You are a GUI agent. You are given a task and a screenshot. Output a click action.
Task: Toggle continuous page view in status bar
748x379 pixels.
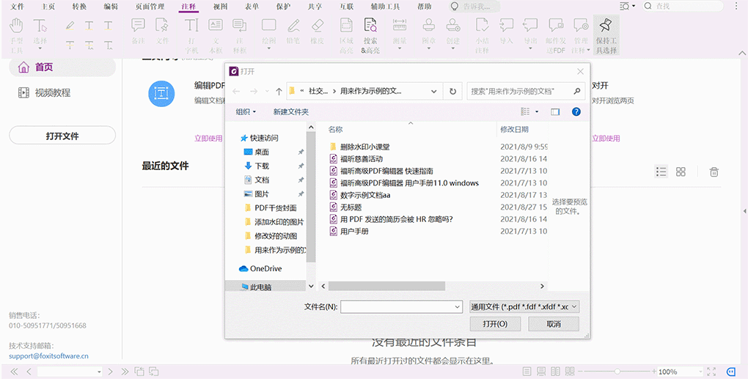click(x=541, y=372)
